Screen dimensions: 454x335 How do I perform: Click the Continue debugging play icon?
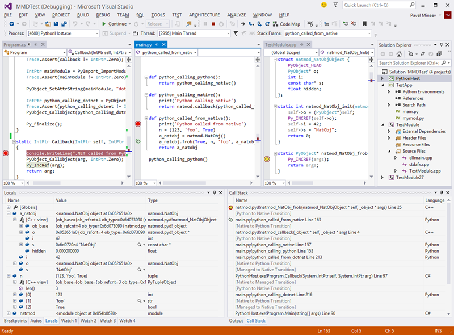(103, 24)
